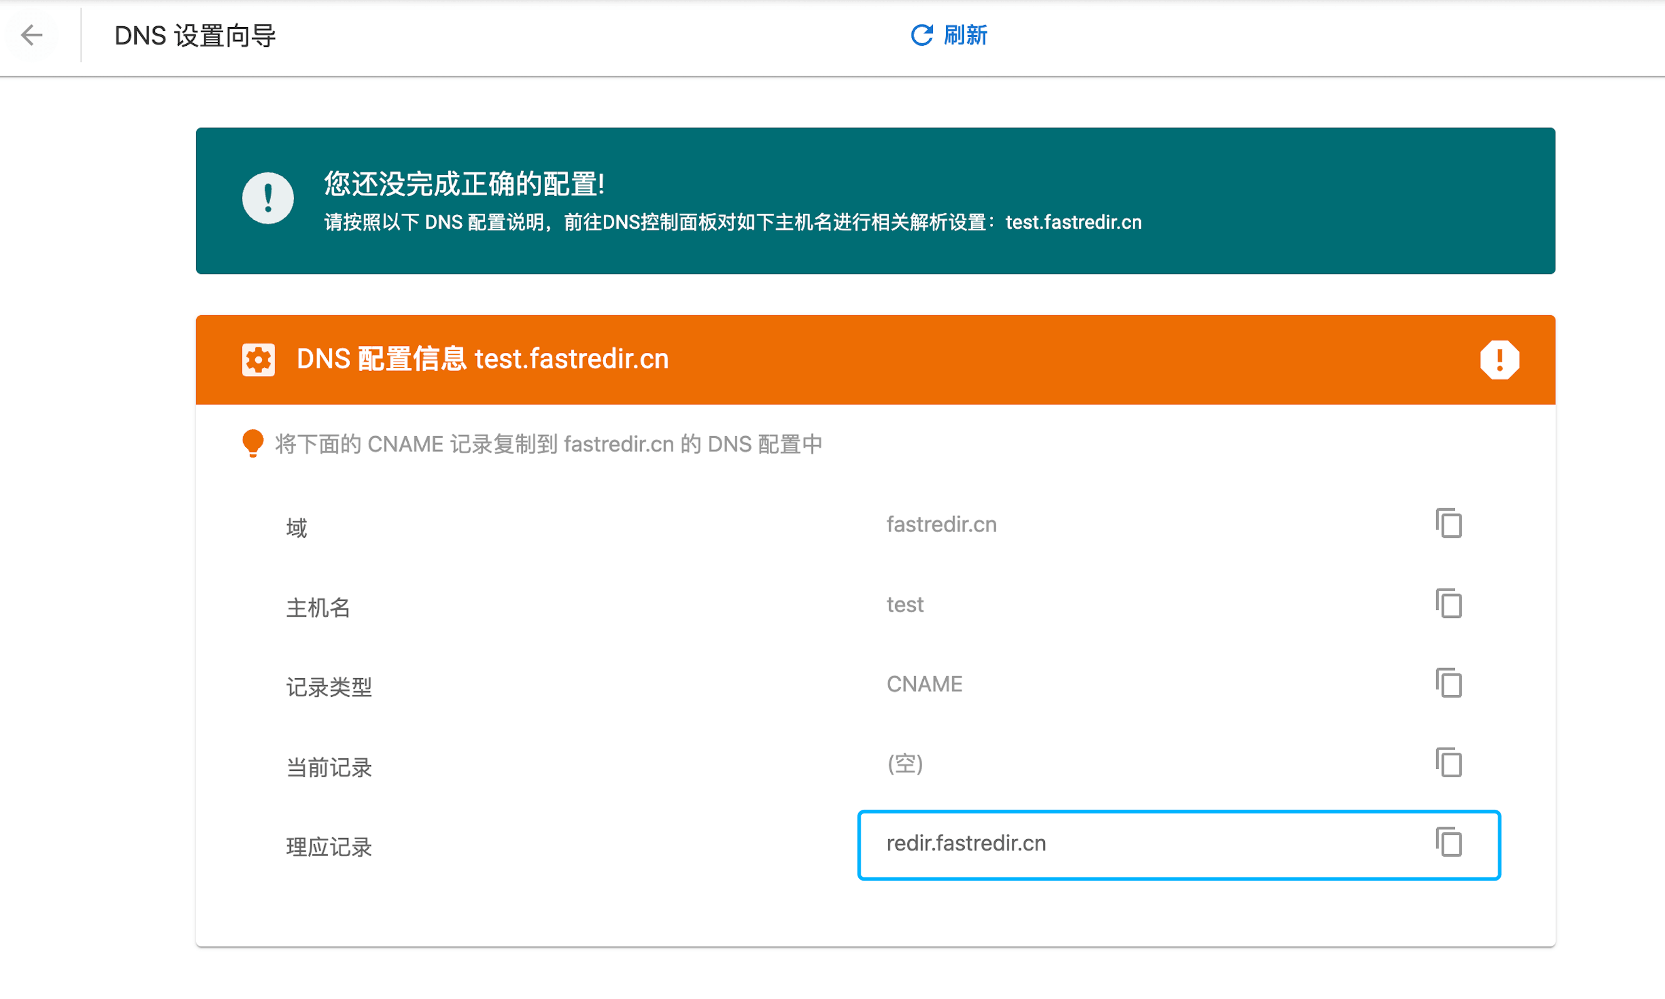The height and width of the screenshot is (999, 1665).
Task: Copy the 主机名 value test
Action: point(1449,604)
